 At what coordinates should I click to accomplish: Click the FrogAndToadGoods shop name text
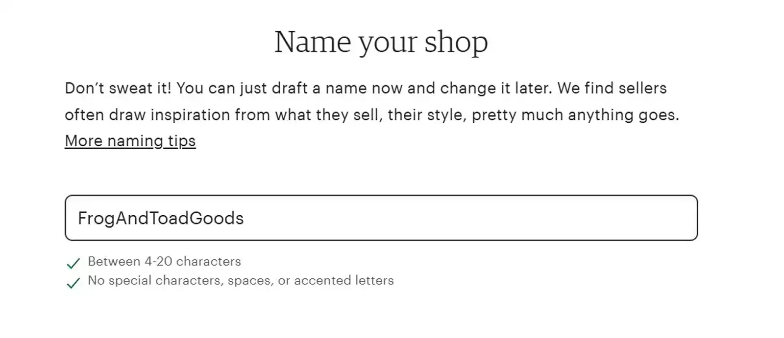162,218
